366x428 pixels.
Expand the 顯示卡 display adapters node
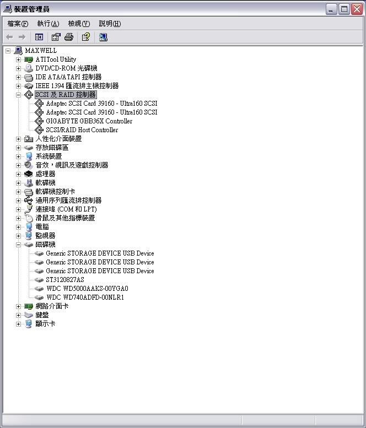(x=18, y=324)
